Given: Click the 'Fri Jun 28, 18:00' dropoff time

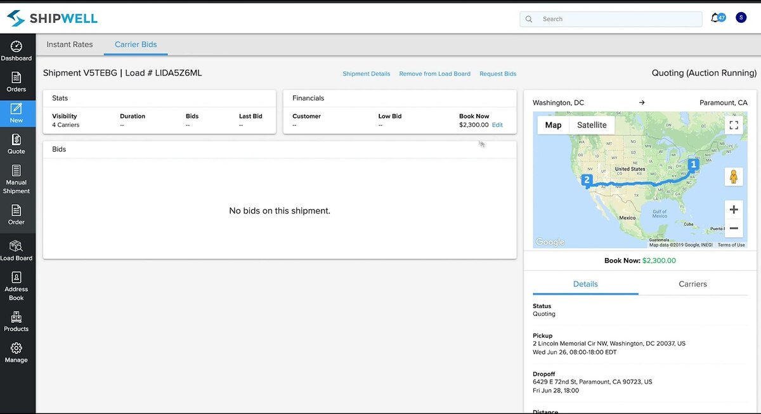Looking at the screenshot, I should click(x=556, y=391).
